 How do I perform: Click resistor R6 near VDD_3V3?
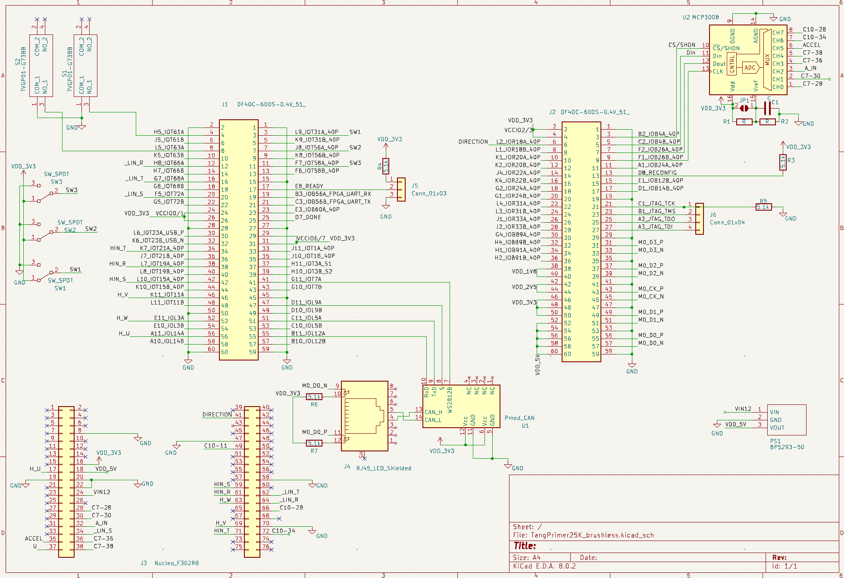(314, 397)
